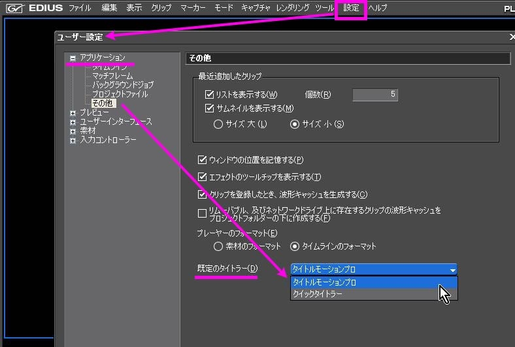Choose 素材のフォーマット radio option
This screenshot has width=515, height=347.
[x=218, y=246]
